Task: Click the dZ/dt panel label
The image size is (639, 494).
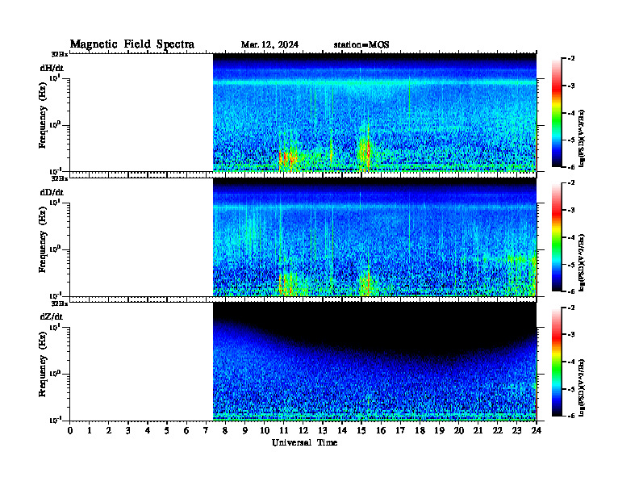Action: pos(52,316)
